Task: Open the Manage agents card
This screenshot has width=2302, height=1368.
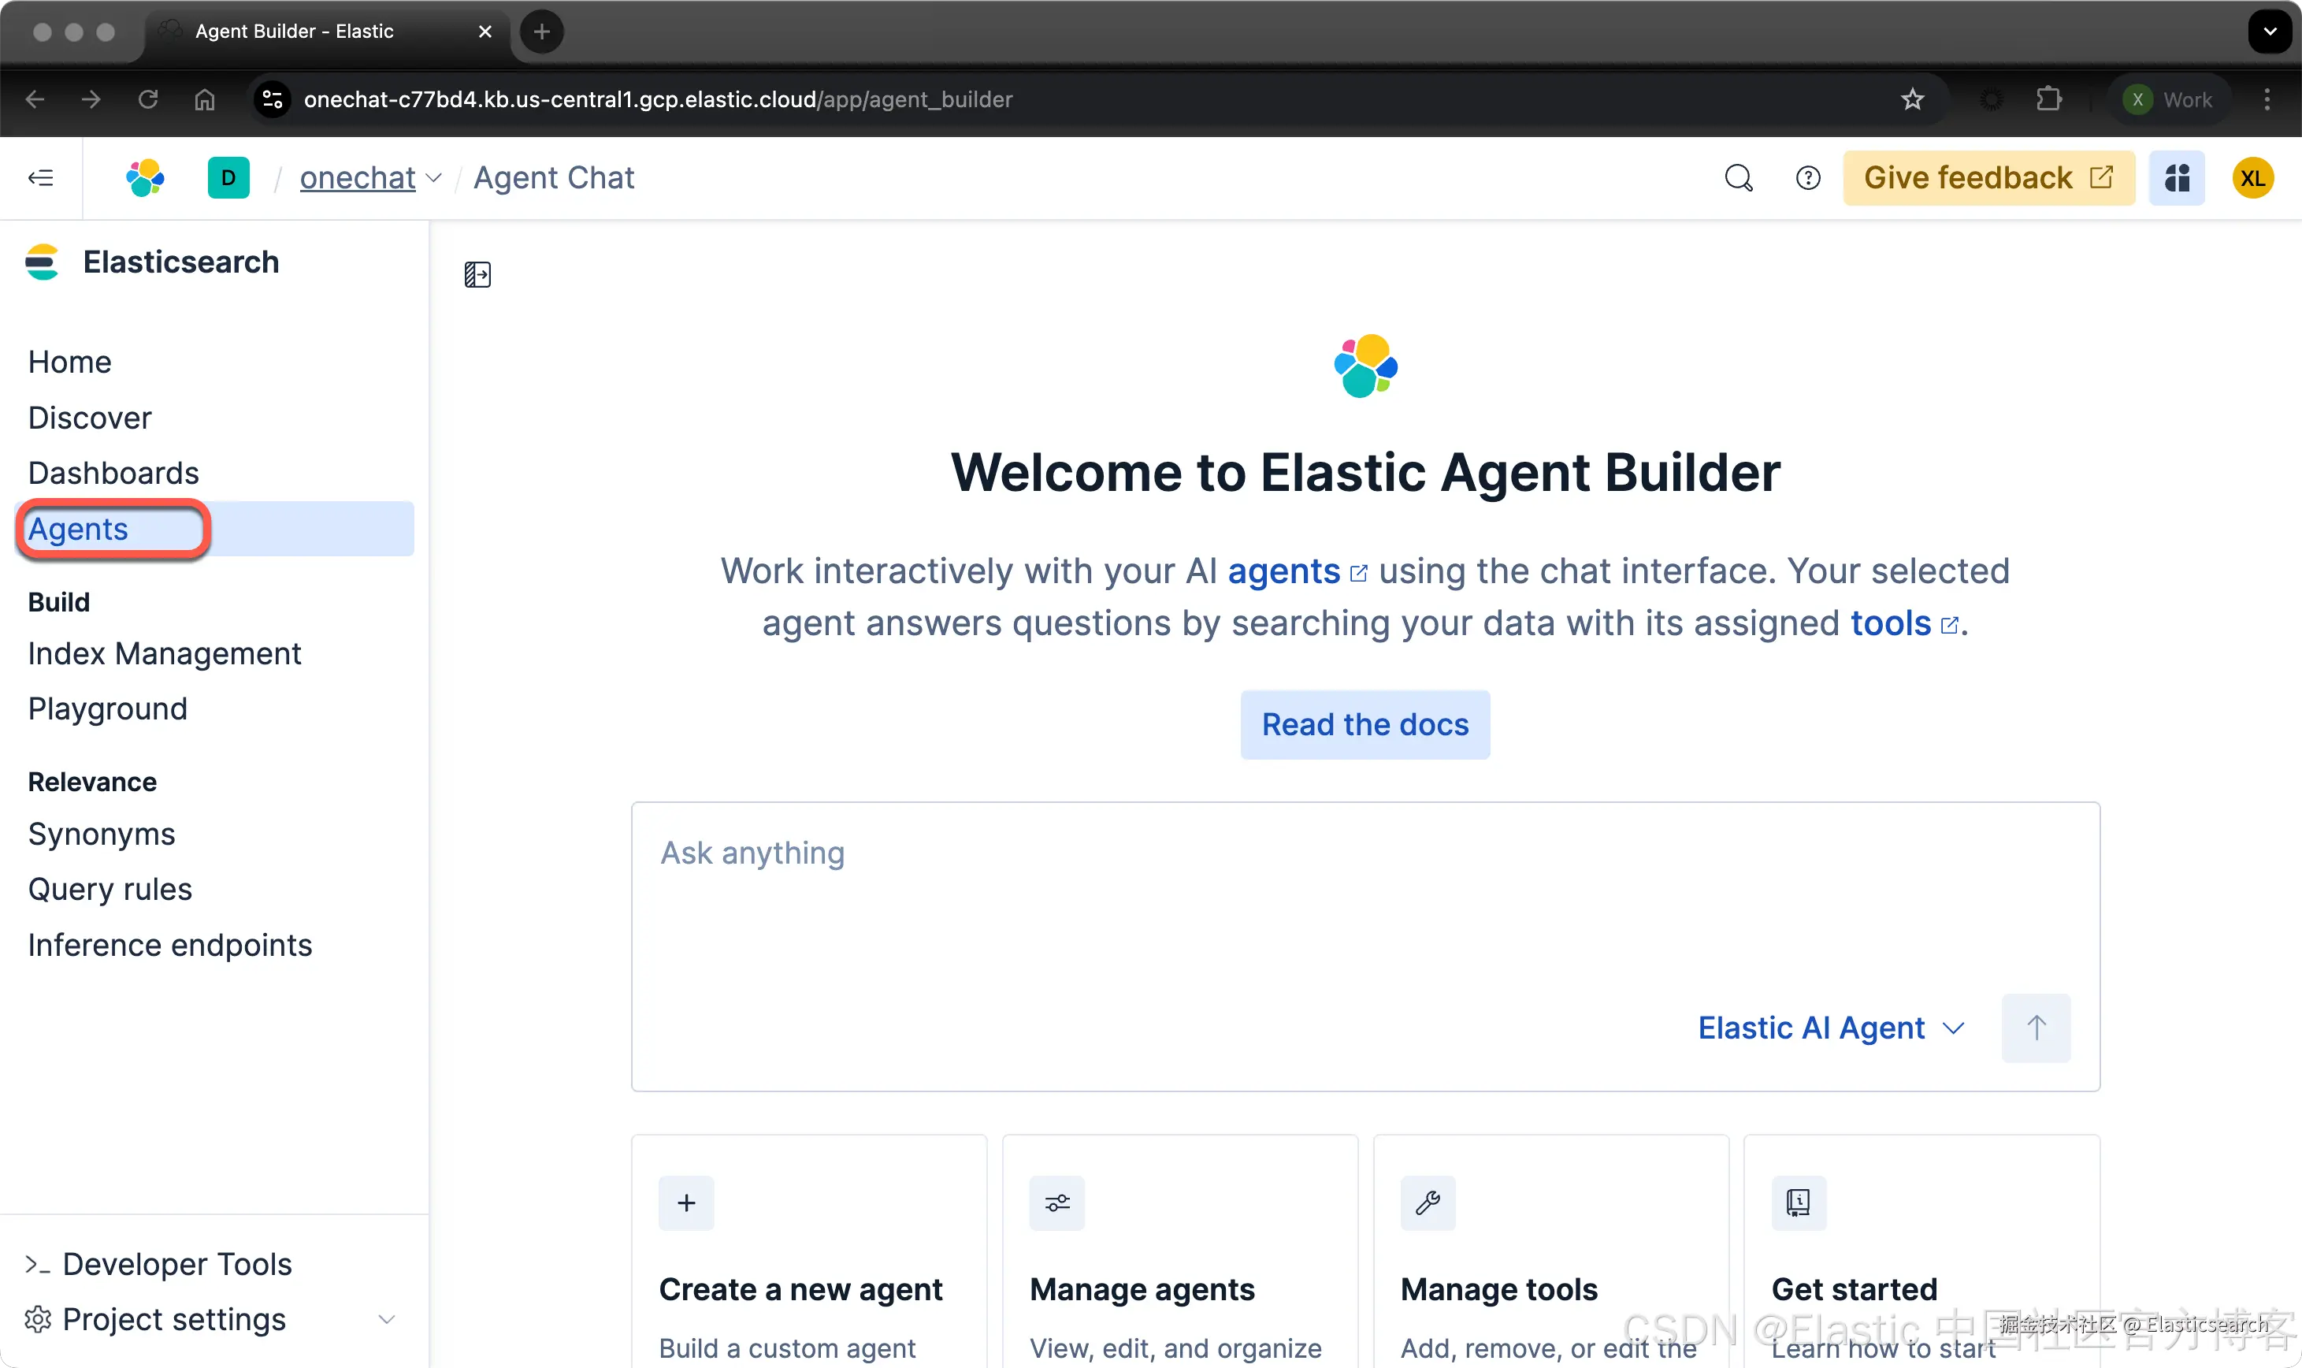Action: click(x=1180, y=1252)
